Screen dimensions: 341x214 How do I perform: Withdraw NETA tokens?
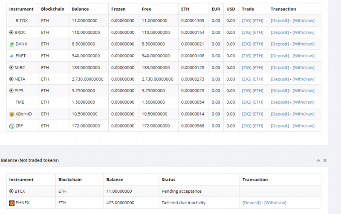[x=303, y=79]
